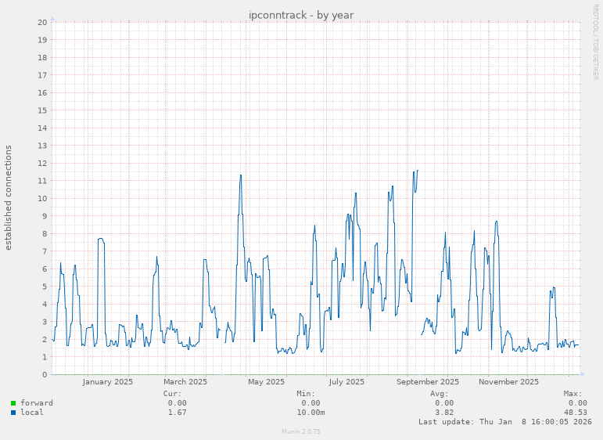
Task: Click the y-axis tick label 20
Action: pos(42,22)
